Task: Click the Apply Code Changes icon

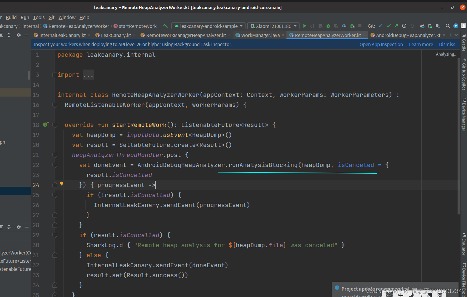Action: point(320,26)
